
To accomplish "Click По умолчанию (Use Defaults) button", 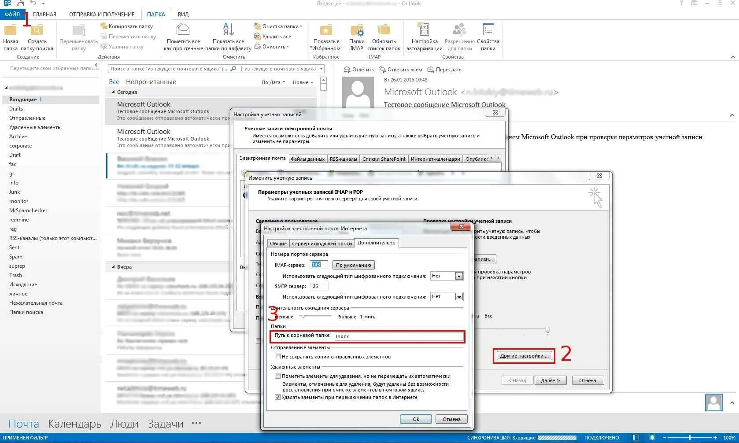I will [x=353, y=265].
